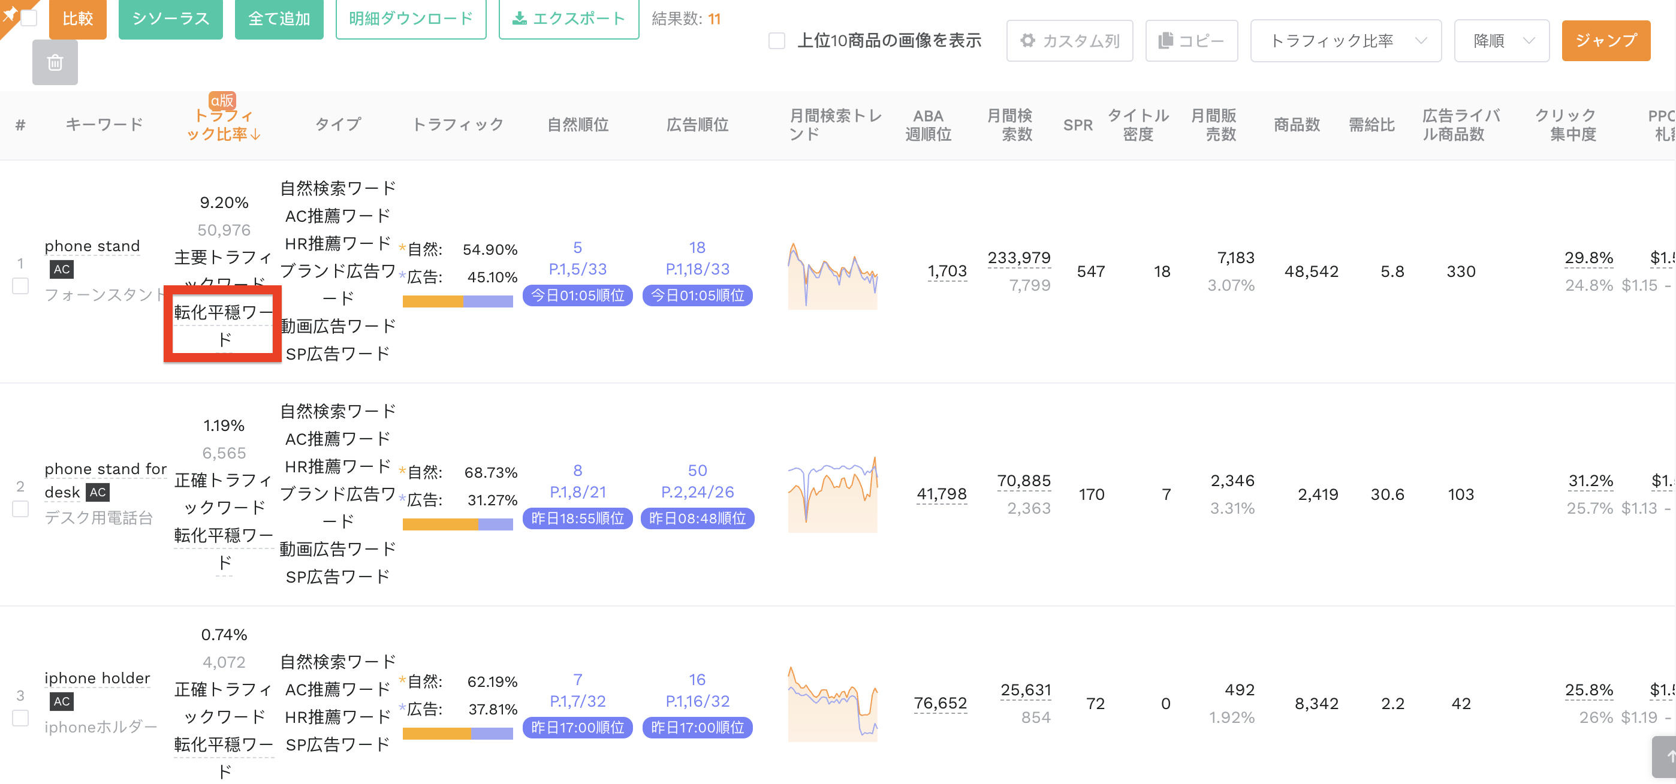This screenshot has height=784, width=1676.
Task: Click the traffic ratio bar for iphone holder
Action: 458,734
